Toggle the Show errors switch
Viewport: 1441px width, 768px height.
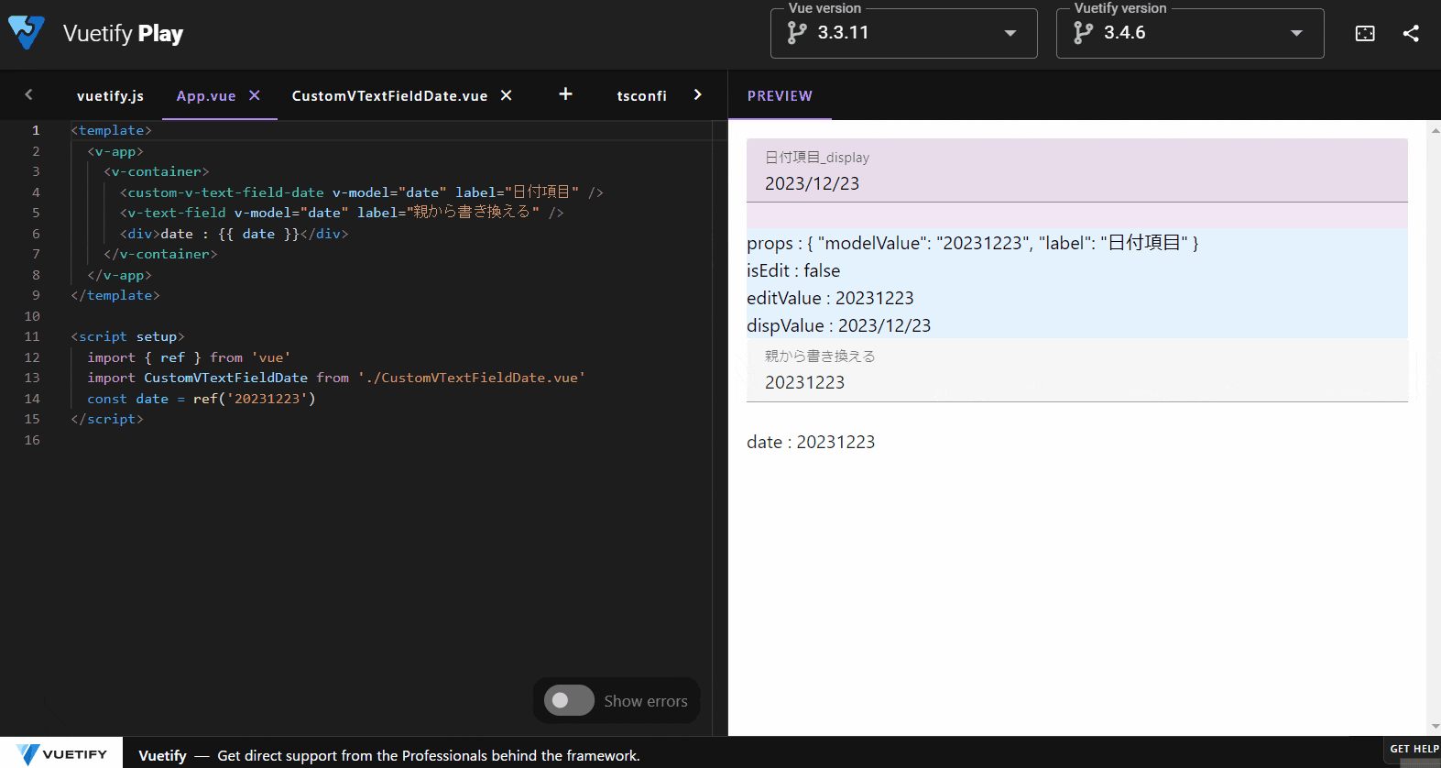click(x=569, y=701)
